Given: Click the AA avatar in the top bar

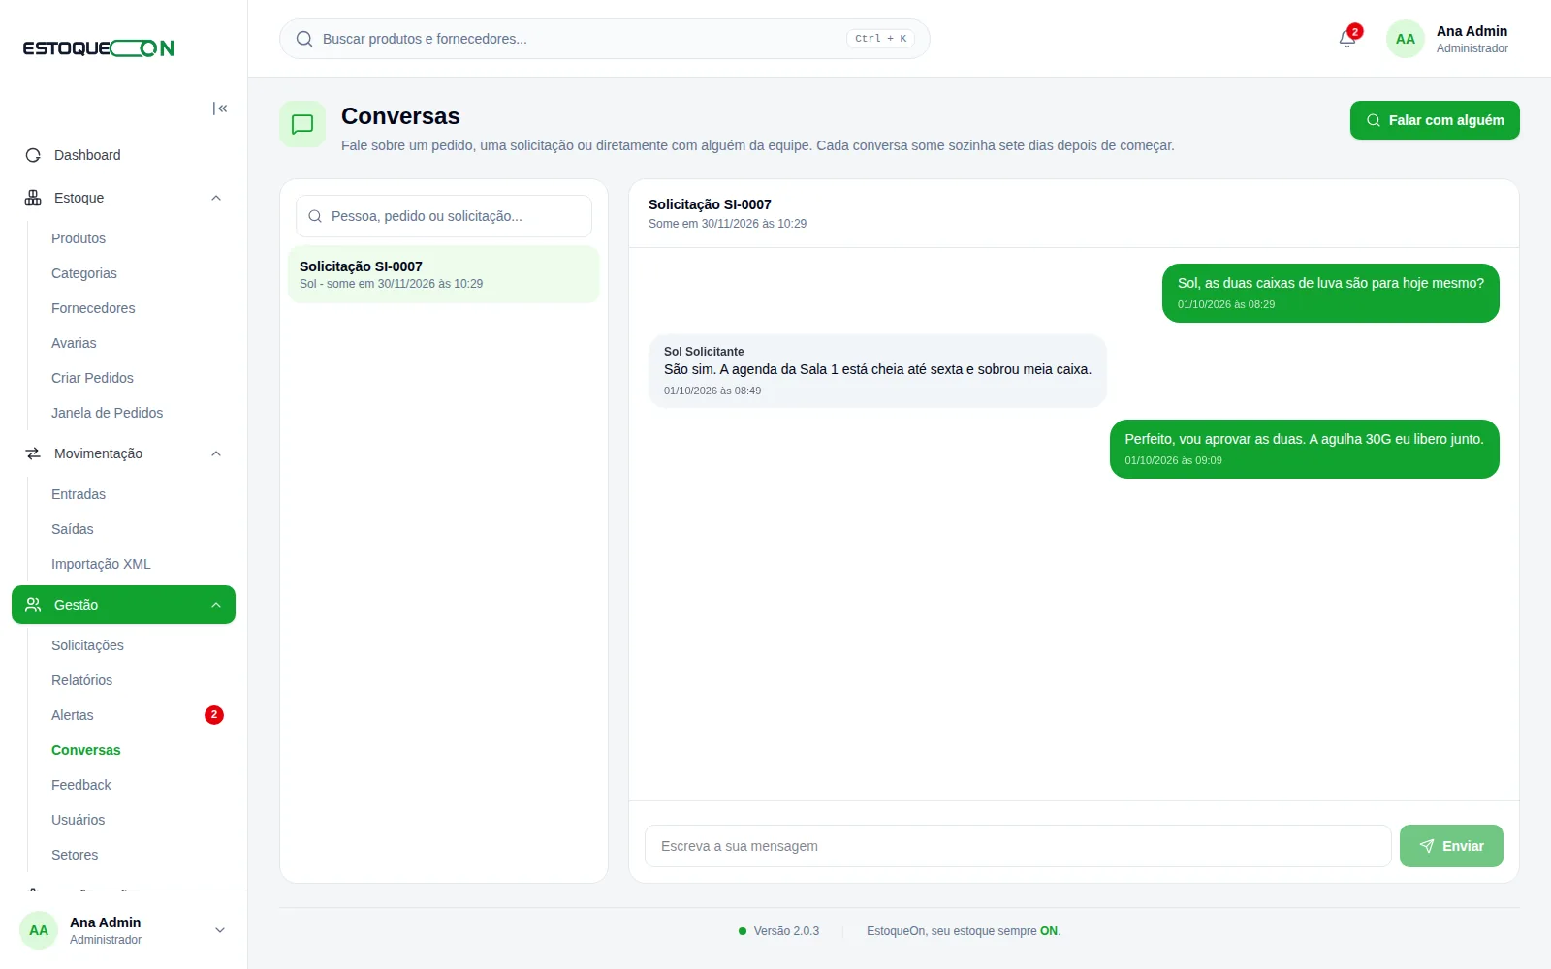Looking at the screenshot, I should tap(1406, 39).
